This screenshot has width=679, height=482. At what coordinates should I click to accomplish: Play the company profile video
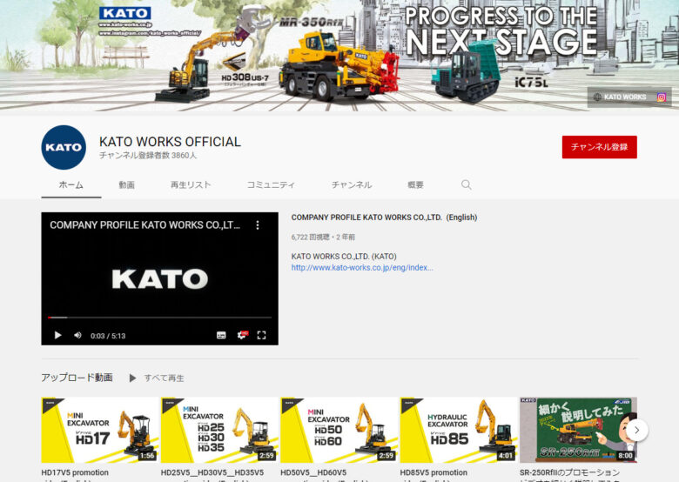58,335
